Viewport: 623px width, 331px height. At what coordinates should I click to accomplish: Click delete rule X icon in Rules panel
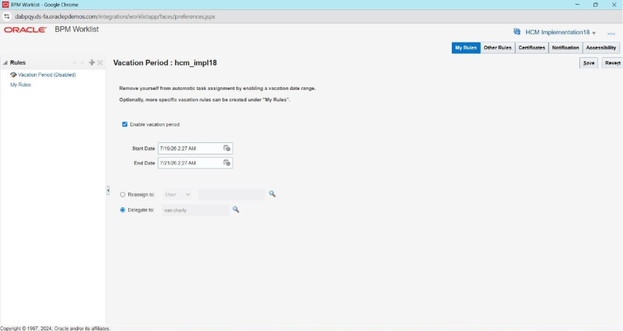pyautogui.click(x=100, y=62)
